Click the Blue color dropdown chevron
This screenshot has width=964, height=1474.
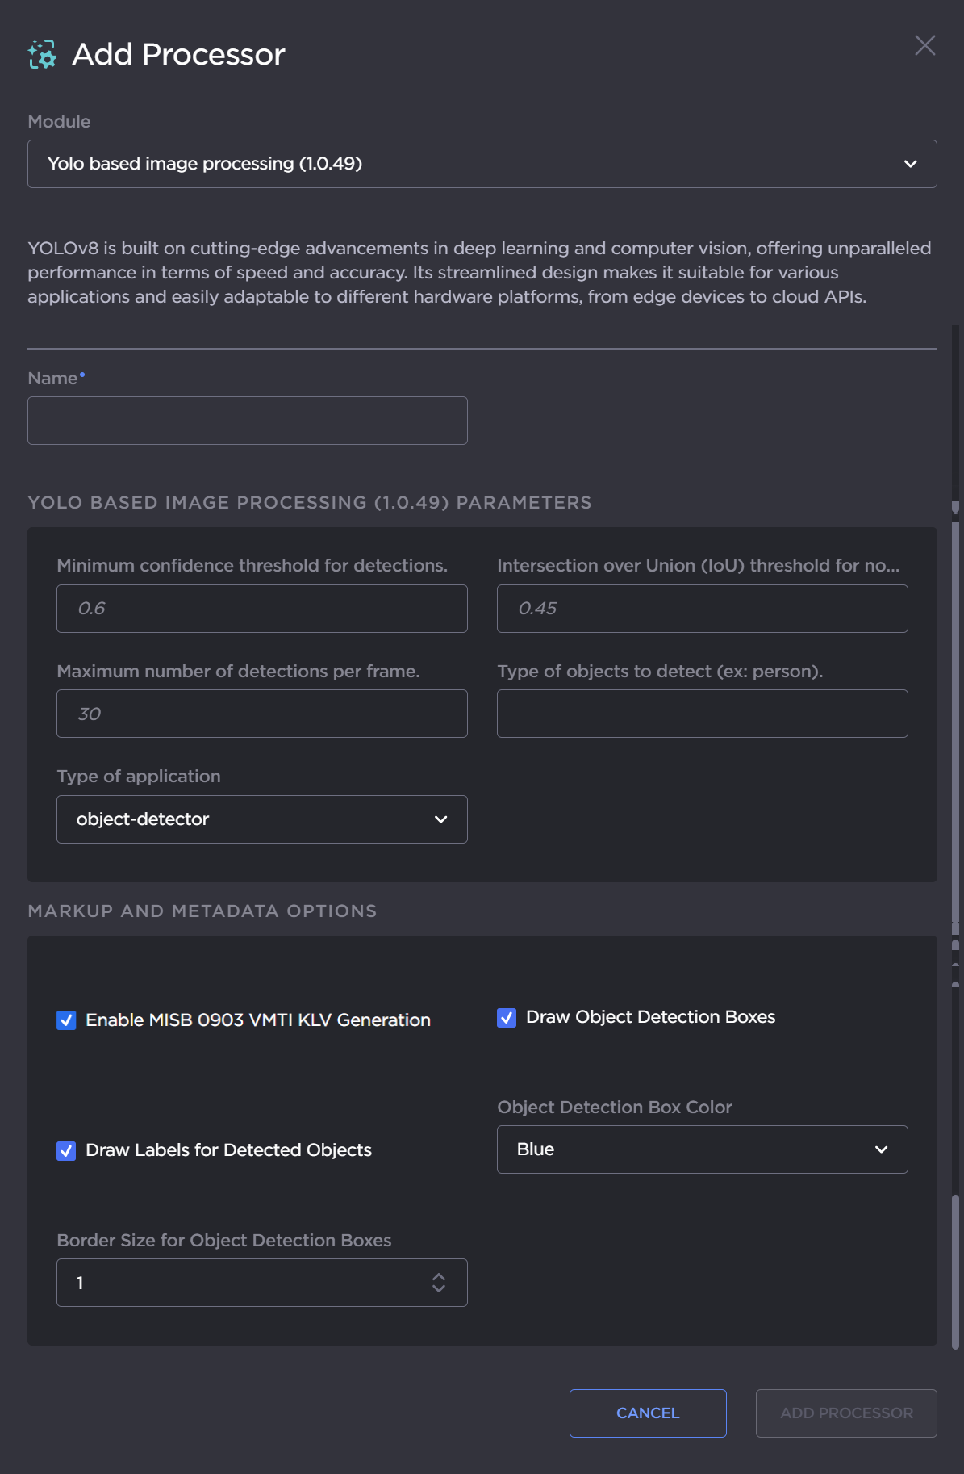882,1149
